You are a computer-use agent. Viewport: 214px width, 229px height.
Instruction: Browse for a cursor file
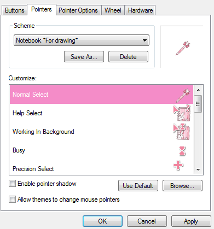point(182,186)
